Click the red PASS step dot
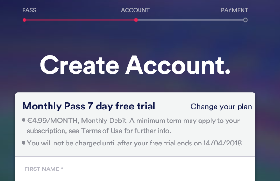Screen dimensions: 280x181 25,20
